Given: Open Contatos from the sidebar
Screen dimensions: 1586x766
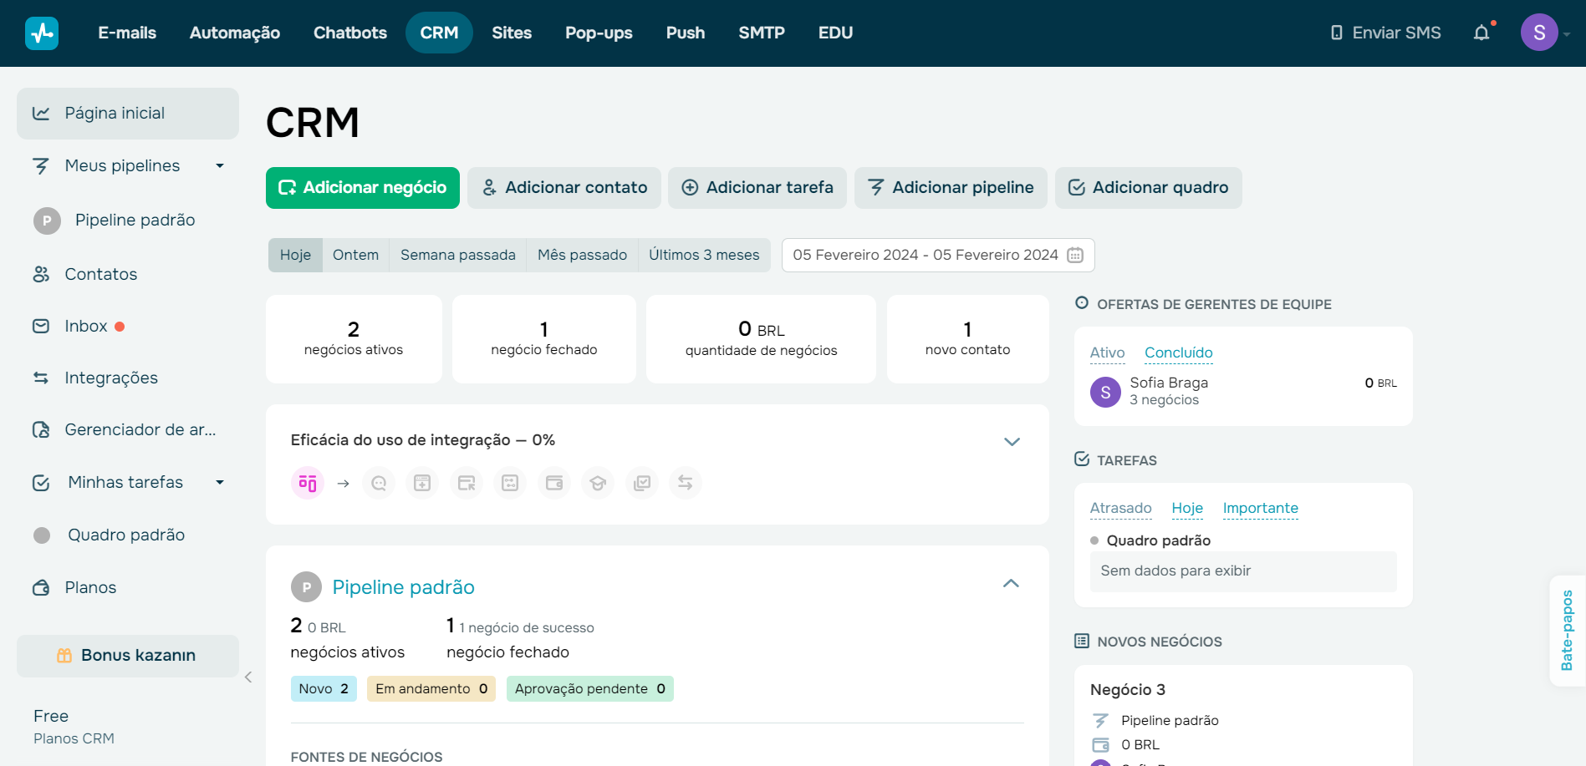Looking at the screenshot, I should pyautogui.click(x=100, y=274).
